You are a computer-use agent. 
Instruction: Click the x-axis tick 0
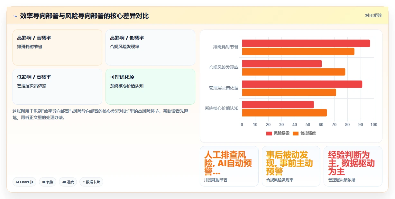point(242,125)
